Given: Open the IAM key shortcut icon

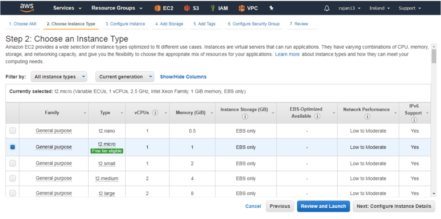Looking at the screenshot, I should (213, 8).
